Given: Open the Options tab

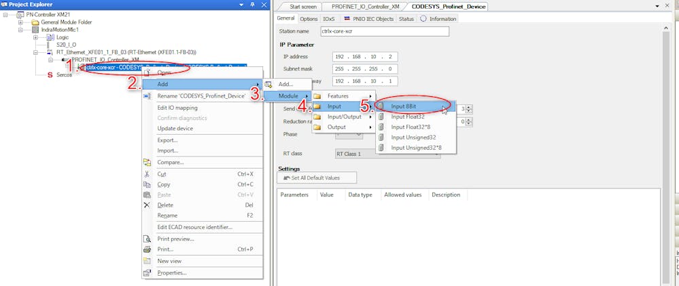Looking at the screenshot, I should [x=309, y=18].
